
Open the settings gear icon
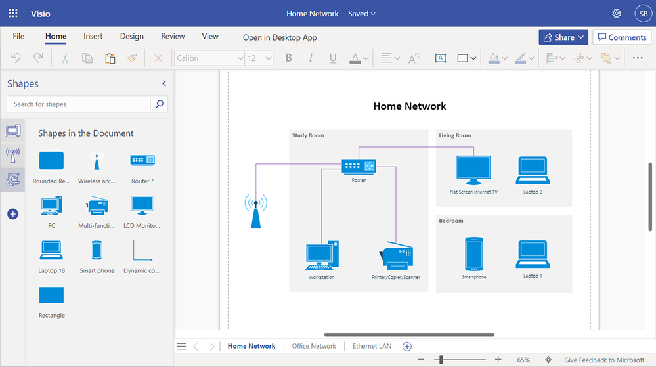coord(616,13)
